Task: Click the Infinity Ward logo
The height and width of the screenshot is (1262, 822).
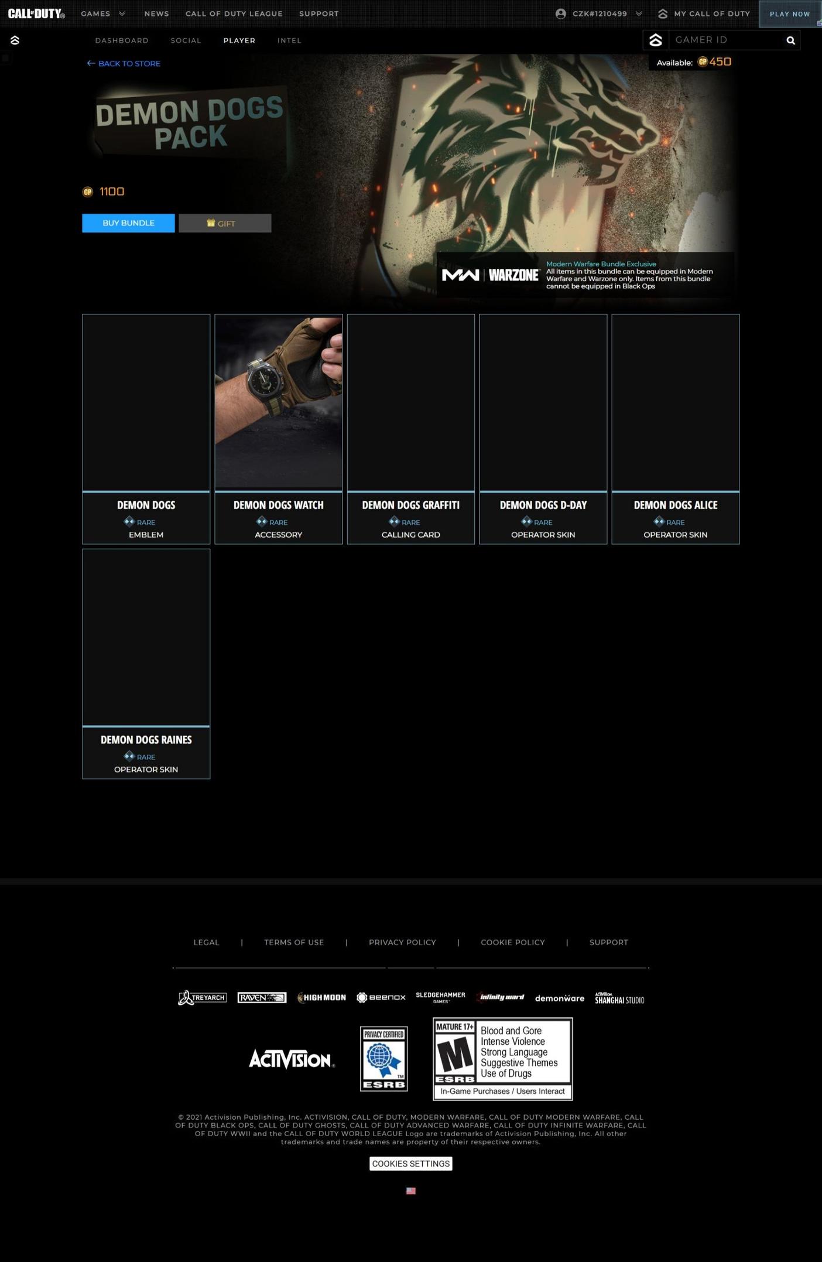Action: [x=501, y=997]
